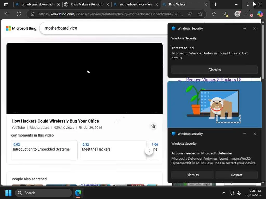
Task: Open the network tray icon
Action: [232, 193]
